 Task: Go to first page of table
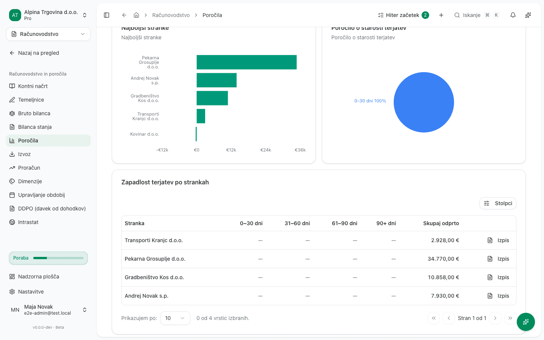pos(434,318)
